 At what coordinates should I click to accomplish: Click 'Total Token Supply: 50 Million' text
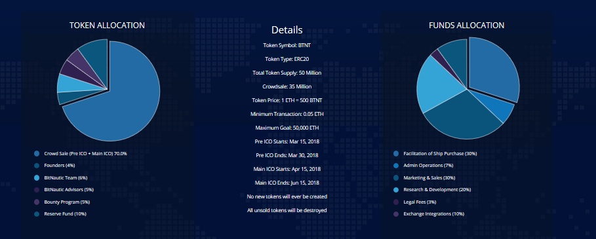tap(287, 73)
